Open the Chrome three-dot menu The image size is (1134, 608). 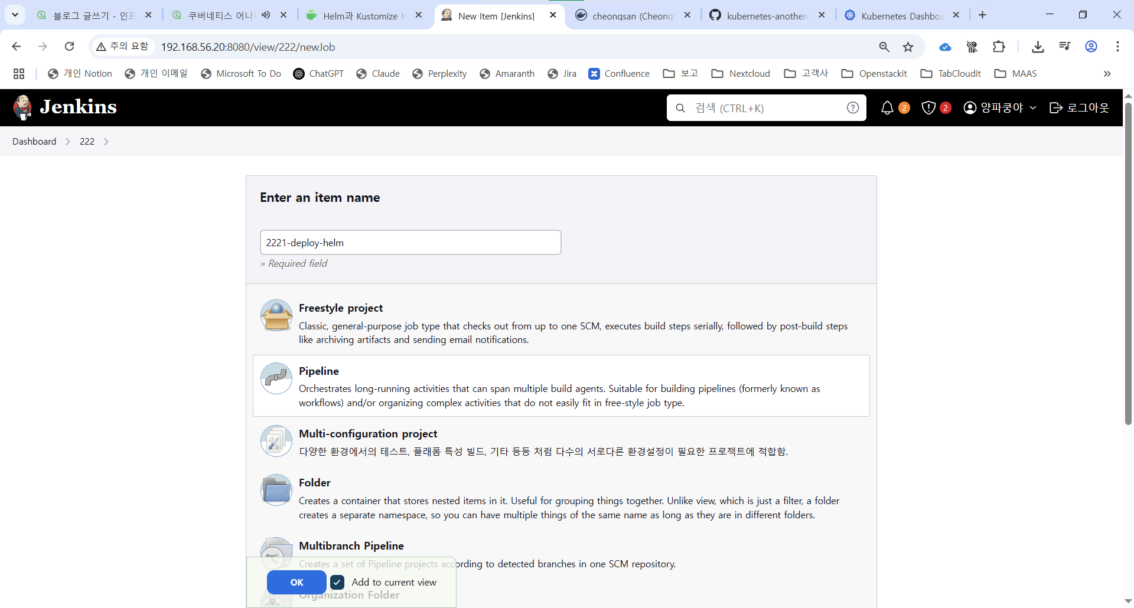[x=1117, y=47]
